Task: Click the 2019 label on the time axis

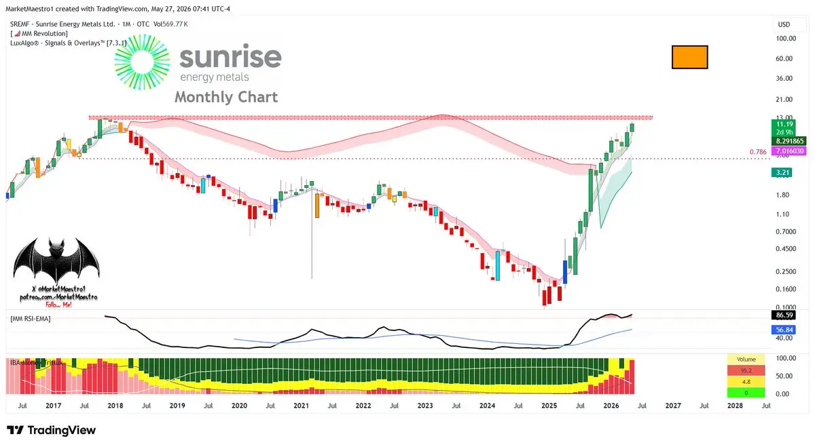Action: [x=177, y=405]
